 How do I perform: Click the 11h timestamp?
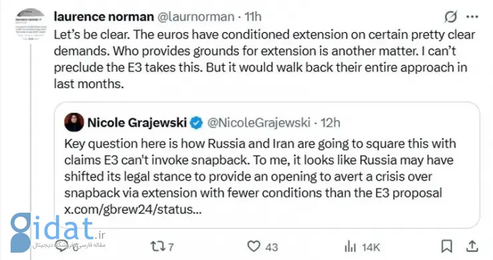point(253,17)
